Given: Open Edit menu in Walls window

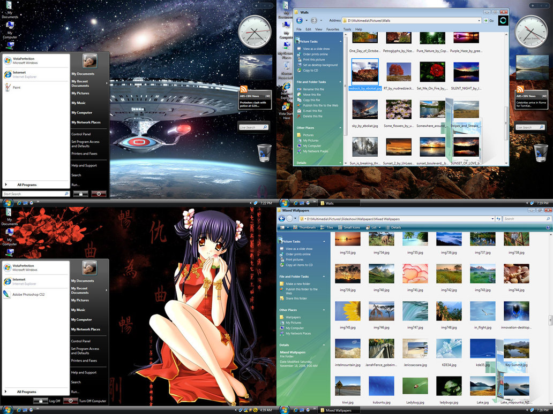Looking at the screenshot, I should [308, 29].
